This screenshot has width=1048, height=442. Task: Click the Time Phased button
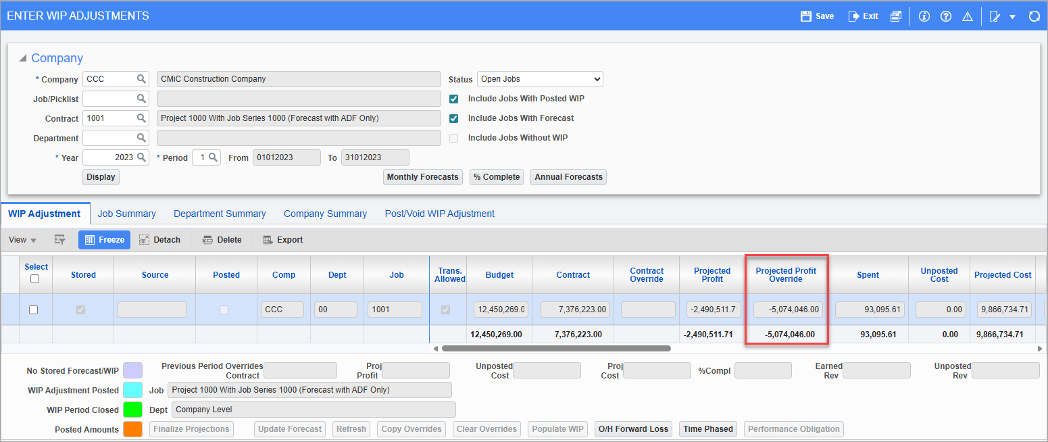pyautogui.click(x=708, y=429)
